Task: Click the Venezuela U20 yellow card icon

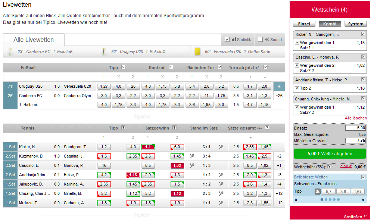Action: point(197,52)
